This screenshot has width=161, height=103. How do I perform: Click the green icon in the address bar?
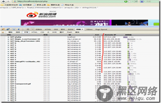click(x=126, y=1)
